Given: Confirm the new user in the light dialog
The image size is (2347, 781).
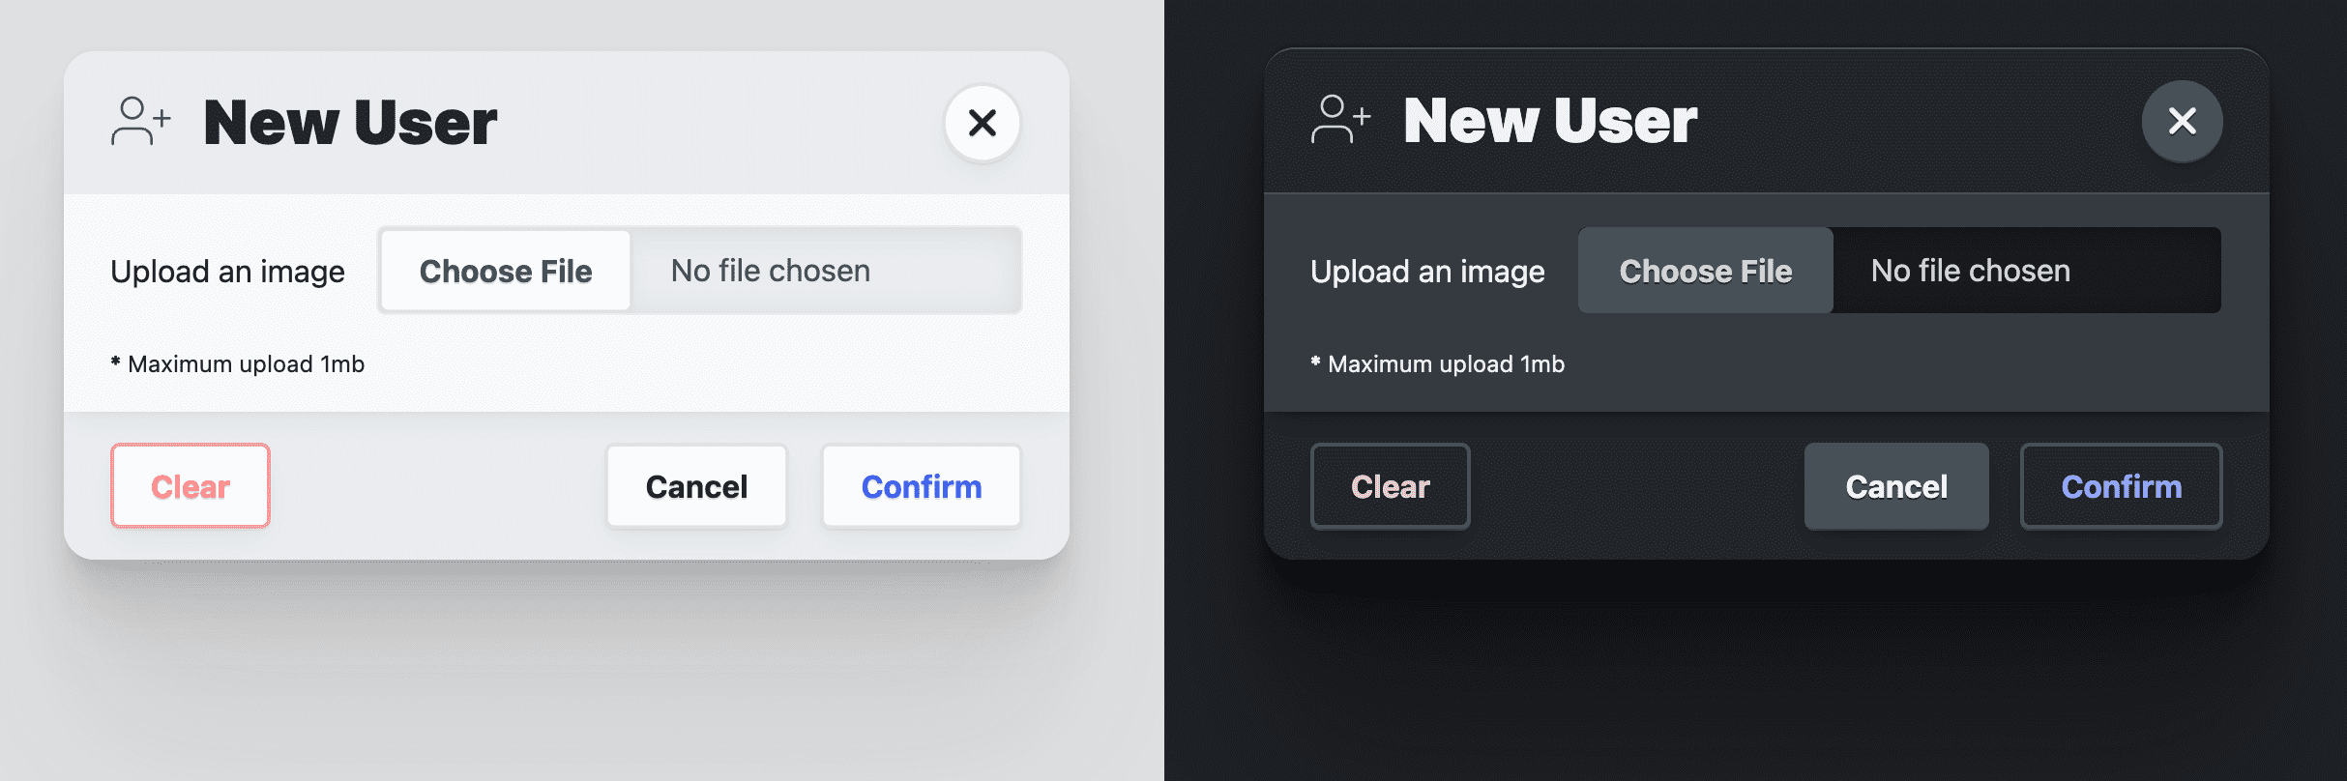Looking at the screenshot, I should [921, 486].
